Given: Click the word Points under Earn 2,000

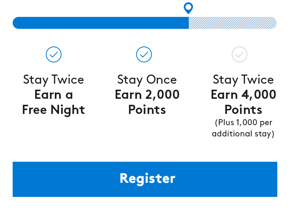Looking at the screenshot, I should point(147,110).
